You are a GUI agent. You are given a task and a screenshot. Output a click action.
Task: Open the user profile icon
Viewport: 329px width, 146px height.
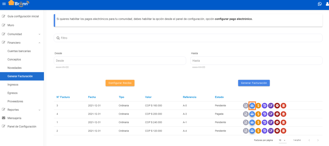(327, 4)
